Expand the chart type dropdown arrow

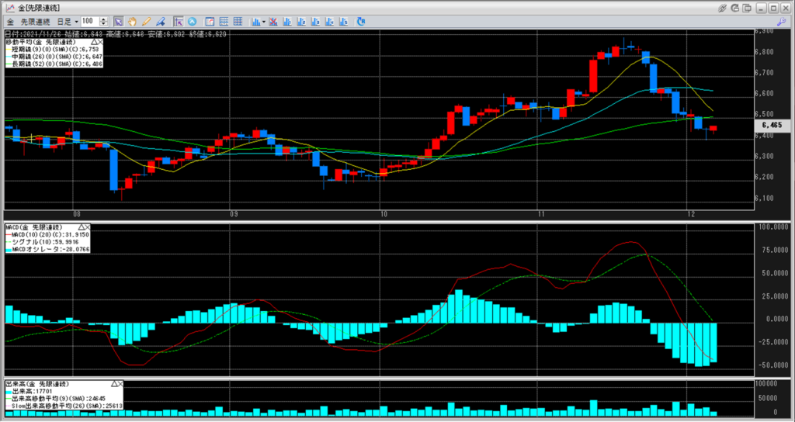[x=265, y=21]
